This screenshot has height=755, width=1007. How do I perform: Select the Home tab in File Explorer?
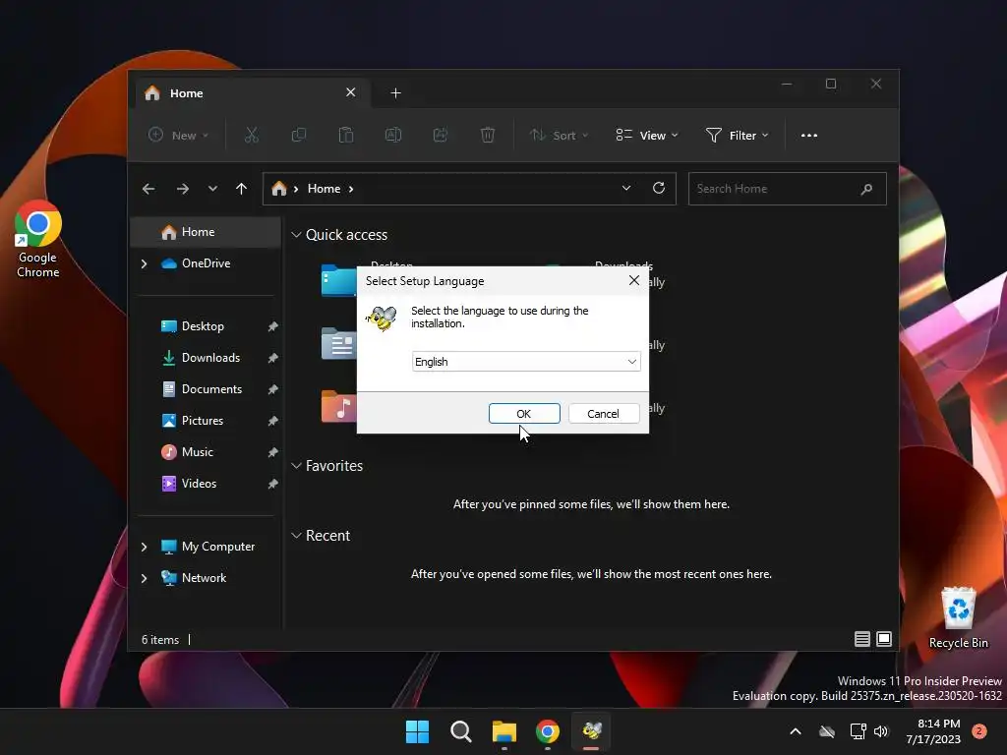253,93
